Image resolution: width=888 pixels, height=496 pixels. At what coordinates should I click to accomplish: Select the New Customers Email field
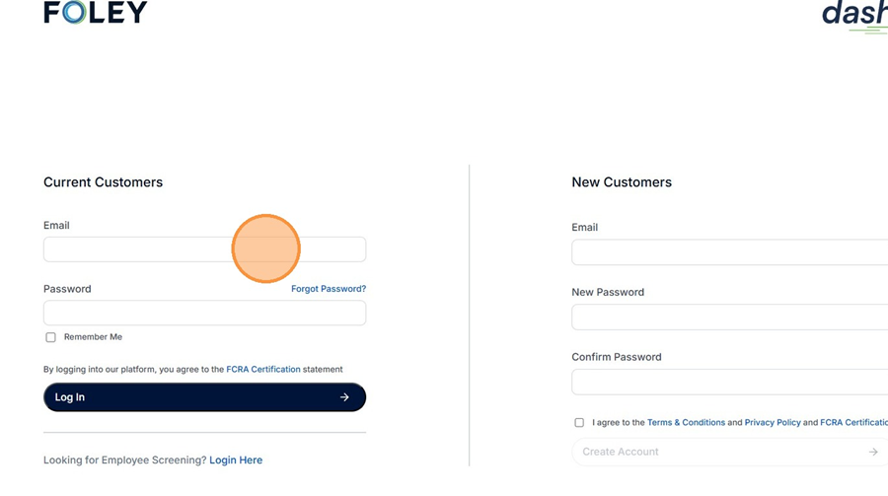pyautogui.click(x=729, y=252)
